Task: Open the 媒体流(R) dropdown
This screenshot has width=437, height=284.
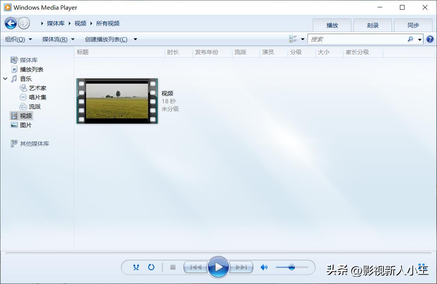Action: 58,39
